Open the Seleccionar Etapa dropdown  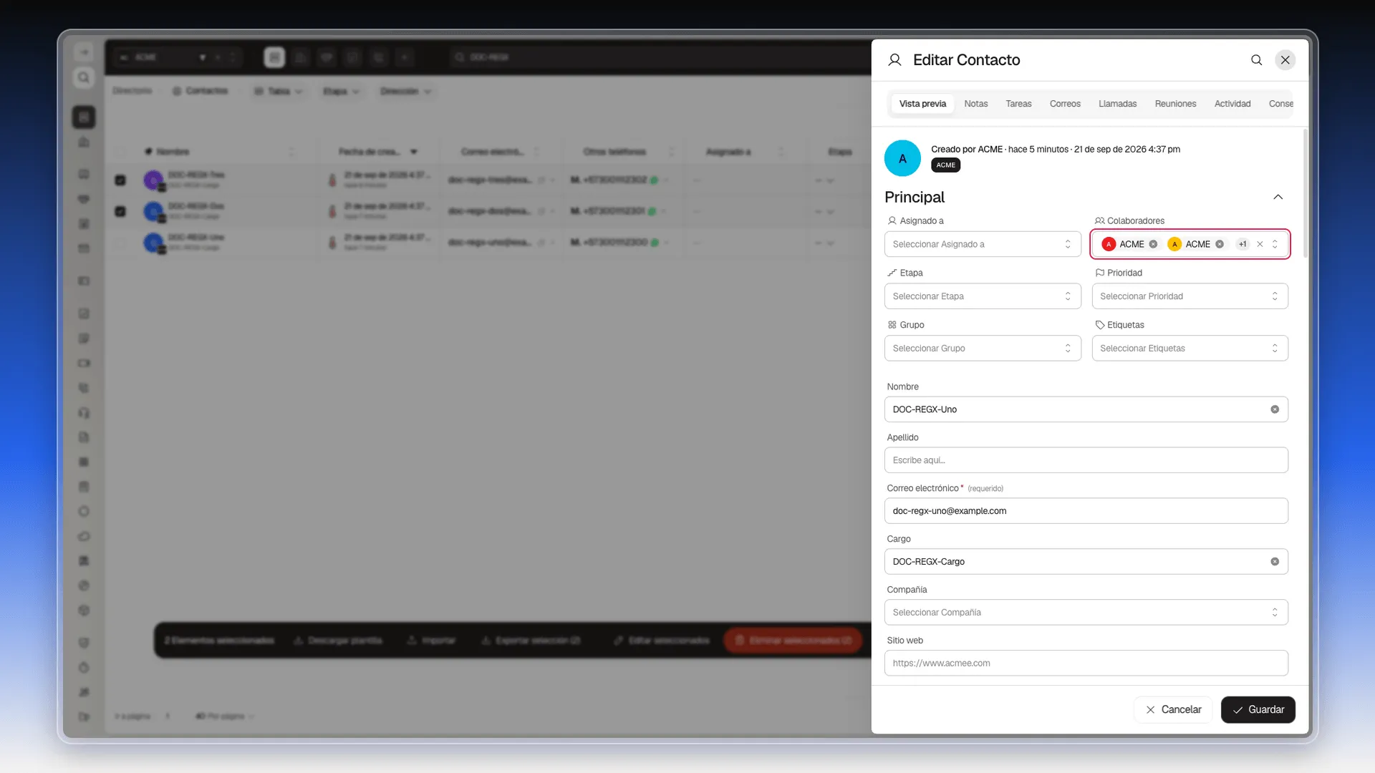(x=982, y=296)
